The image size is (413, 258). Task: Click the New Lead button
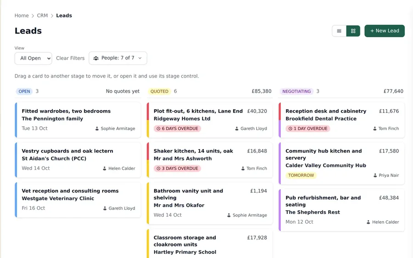click(x=385, y=31)
